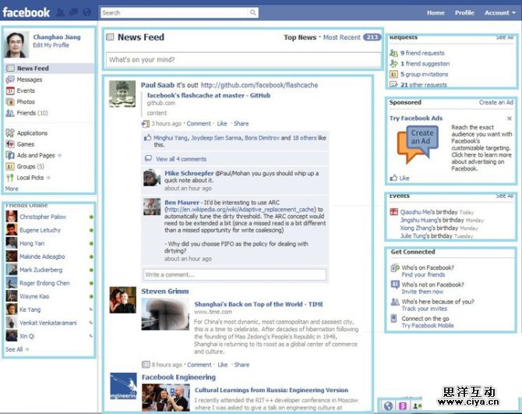The width and height of the screenshot is (522, 414).
Task: Click the pink icon in bottom chat bar
Action: pyautogui.click(x=403, y=405)
